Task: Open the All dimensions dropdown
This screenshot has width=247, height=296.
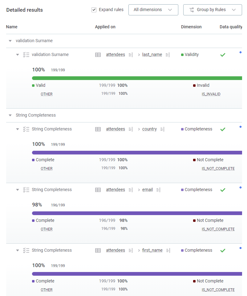Action: pyautogui.click(x=153, y=10)
